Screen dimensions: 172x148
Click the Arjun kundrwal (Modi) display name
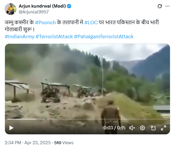point(42,6)
